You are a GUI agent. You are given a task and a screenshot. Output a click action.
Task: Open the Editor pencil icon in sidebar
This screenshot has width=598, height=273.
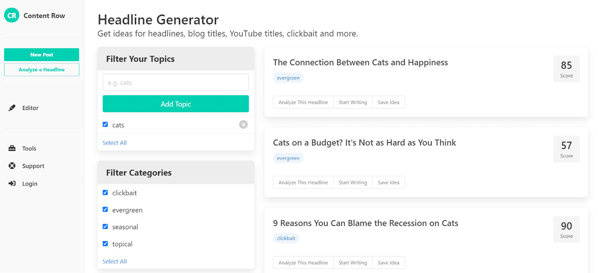12,108
